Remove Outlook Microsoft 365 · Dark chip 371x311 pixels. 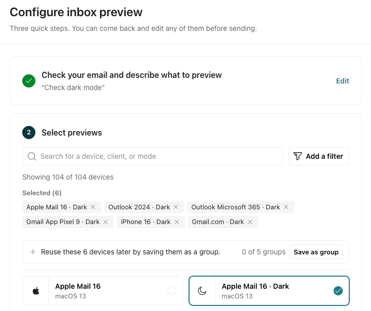286,207
